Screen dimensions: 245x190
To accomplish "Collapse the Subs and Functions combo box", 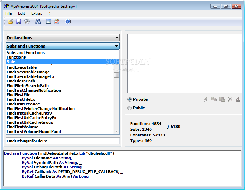I will tap(62, 46).
